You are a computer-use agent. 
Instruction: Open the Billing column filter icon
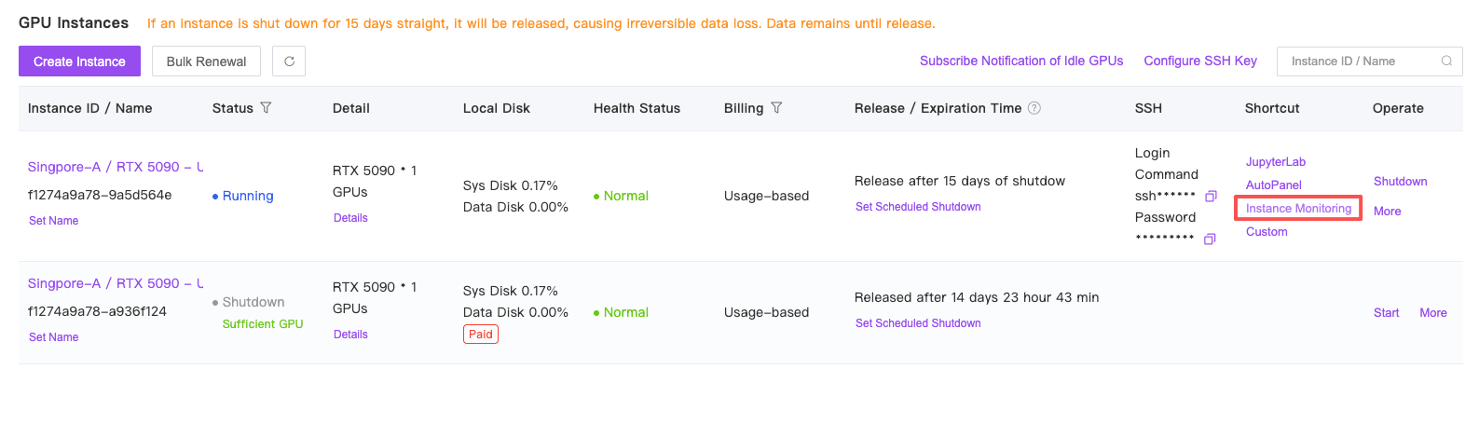click(776, 108)
